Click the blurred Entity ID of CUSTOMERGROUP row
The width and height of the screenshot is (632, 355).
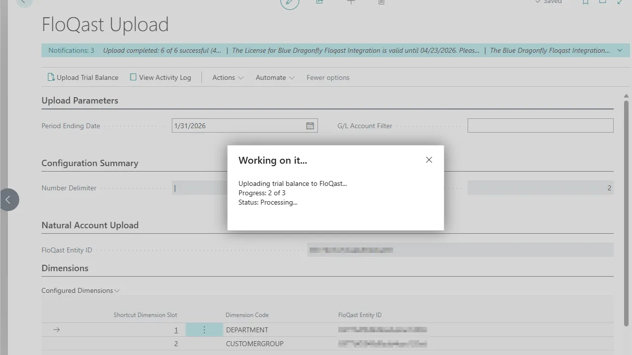382,344
